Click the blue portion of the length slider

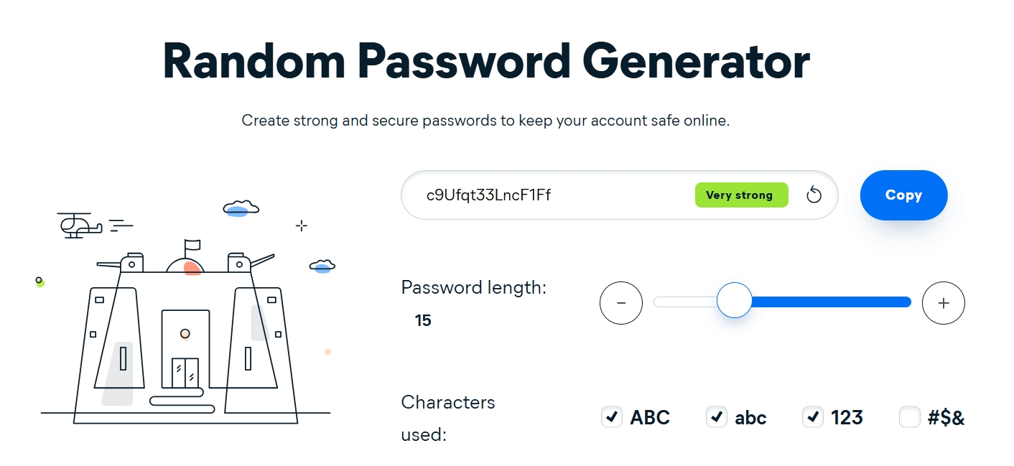click(x=833, y=302)
